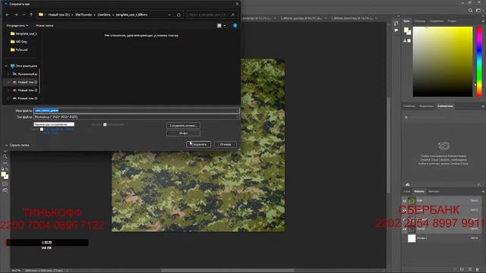
Task: Click the dialog search field
Action: 213,14
